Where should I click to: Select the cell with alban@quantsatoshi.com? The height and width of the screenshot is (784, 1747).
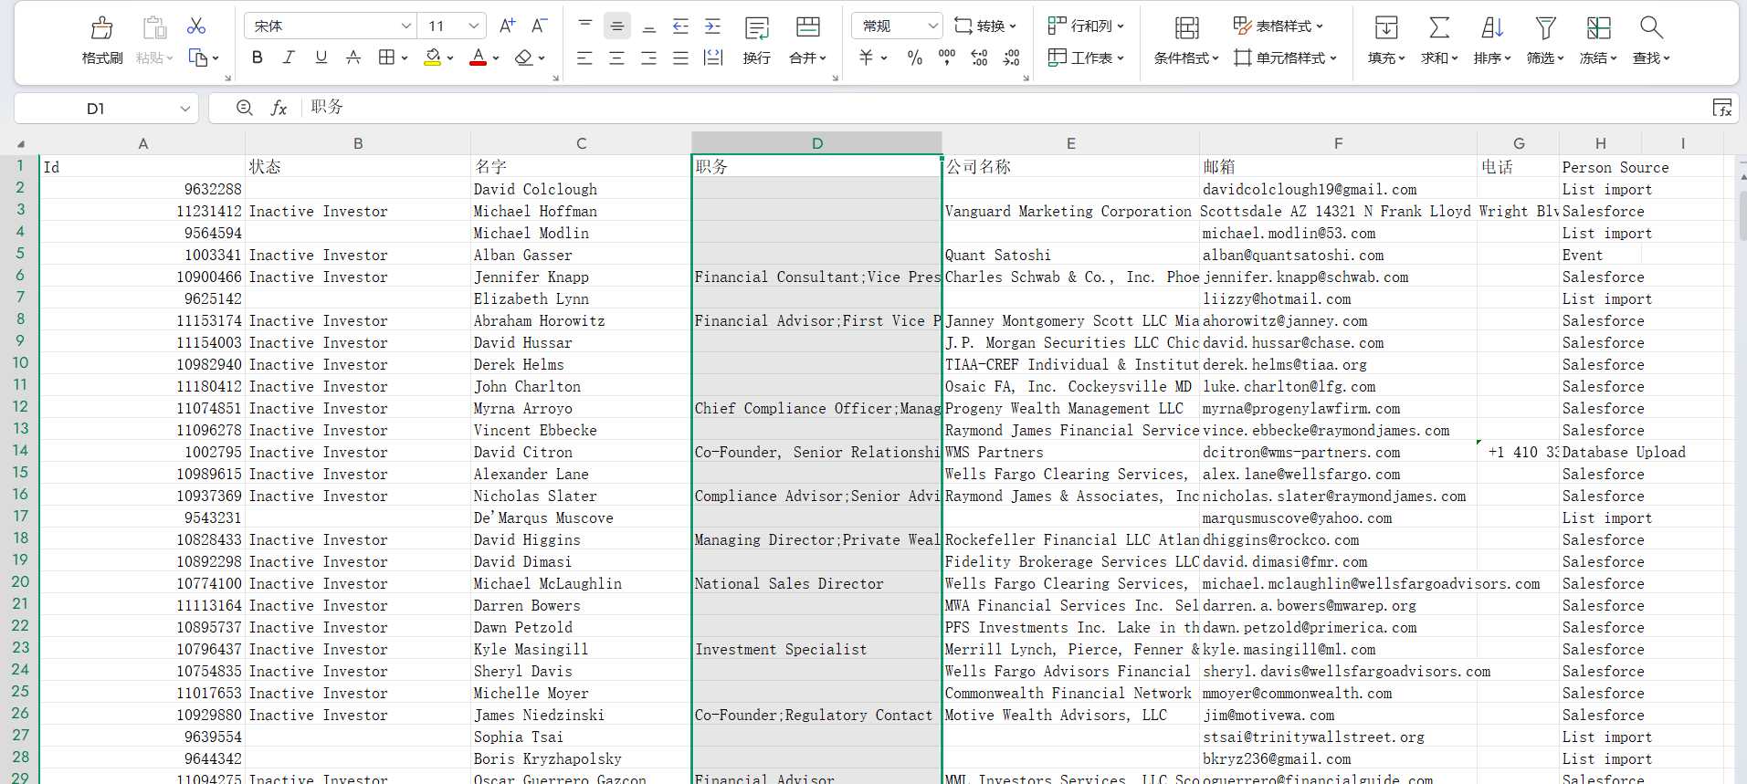click(x=1338, y=255)
